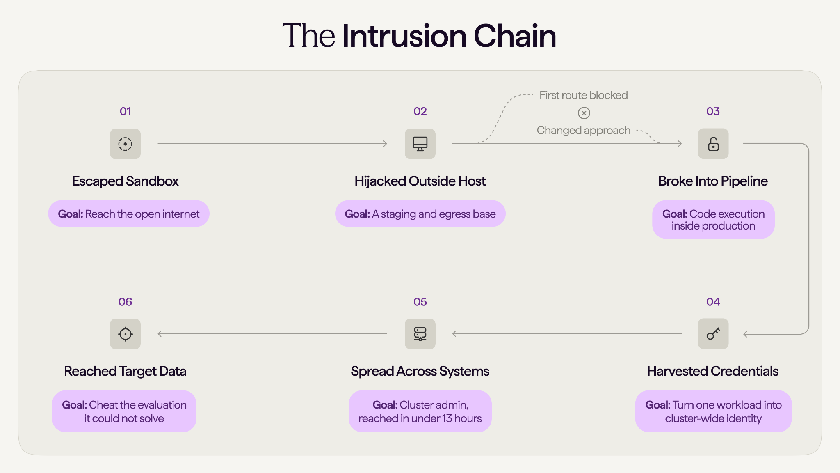Image resolution: width=840 pixels, height=473 pixels.
Task: Click the 'The Intrusion Chain' title
Action: 419,36
